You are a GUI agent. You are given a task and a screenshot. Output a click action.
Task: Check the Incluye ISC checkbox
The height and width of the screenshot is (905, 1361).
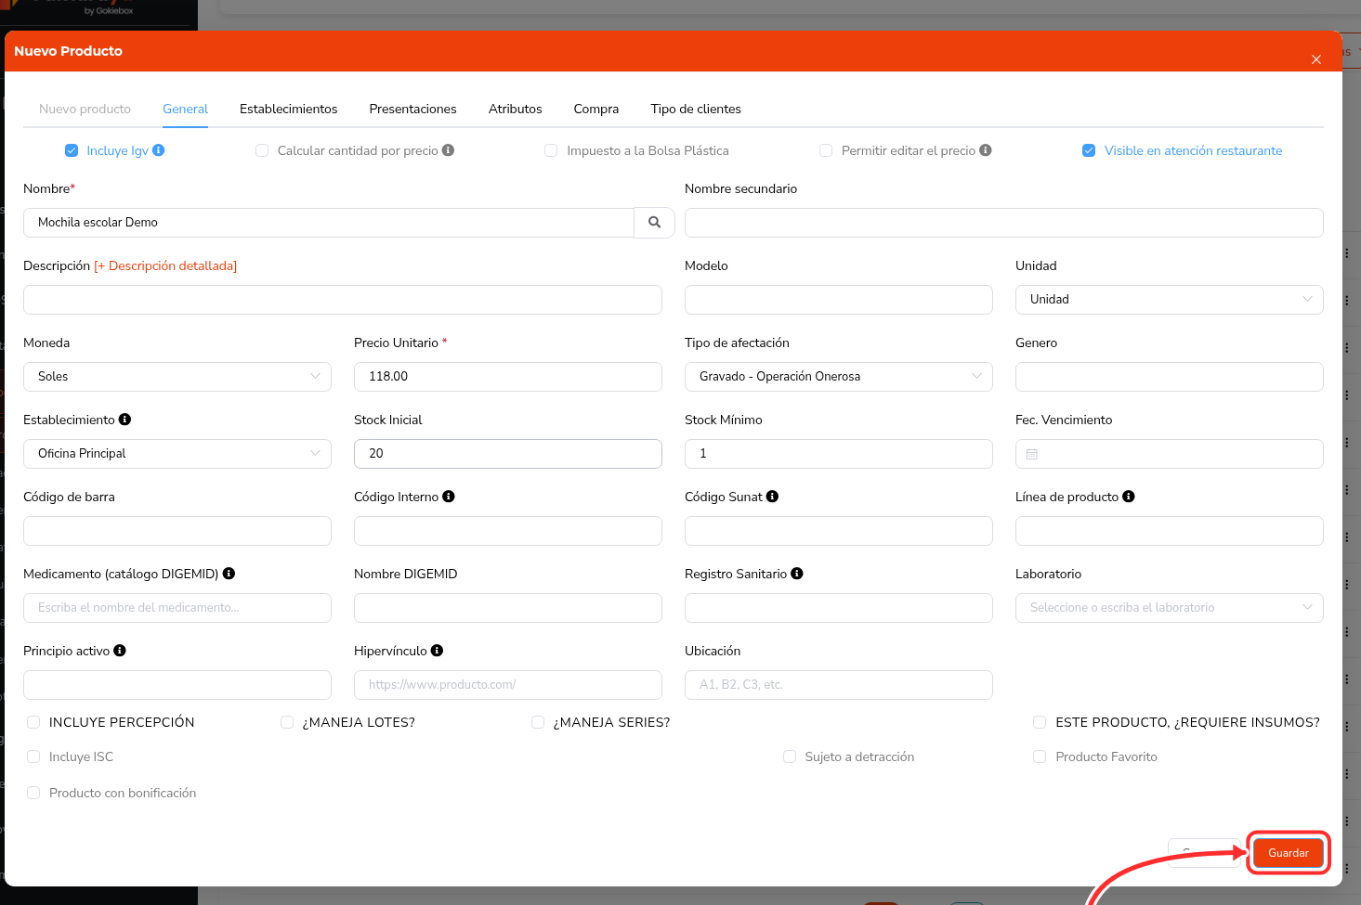[33, 756]
